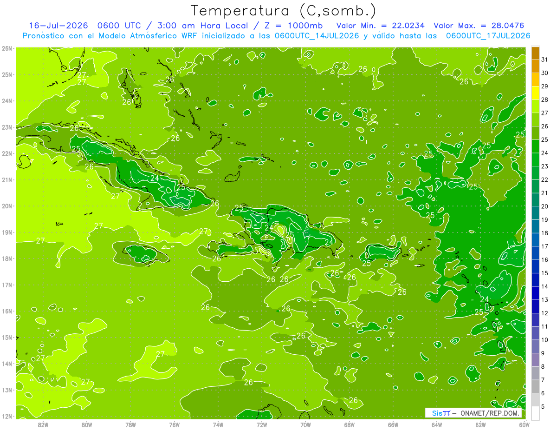The width and height of the screenshot is (557, 431).
Task: Click the 72W longitude axis label
Action: pos(262,424)
